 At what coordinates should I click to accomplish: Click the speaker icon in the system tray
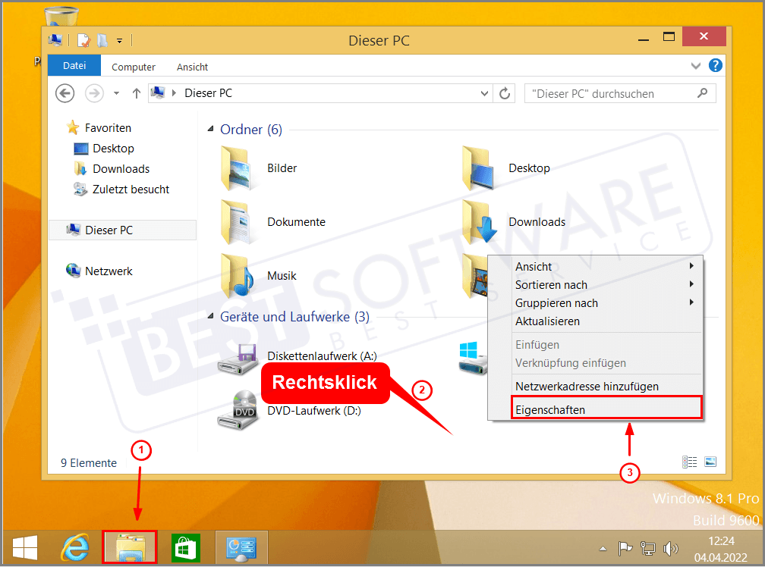(671, 548)
